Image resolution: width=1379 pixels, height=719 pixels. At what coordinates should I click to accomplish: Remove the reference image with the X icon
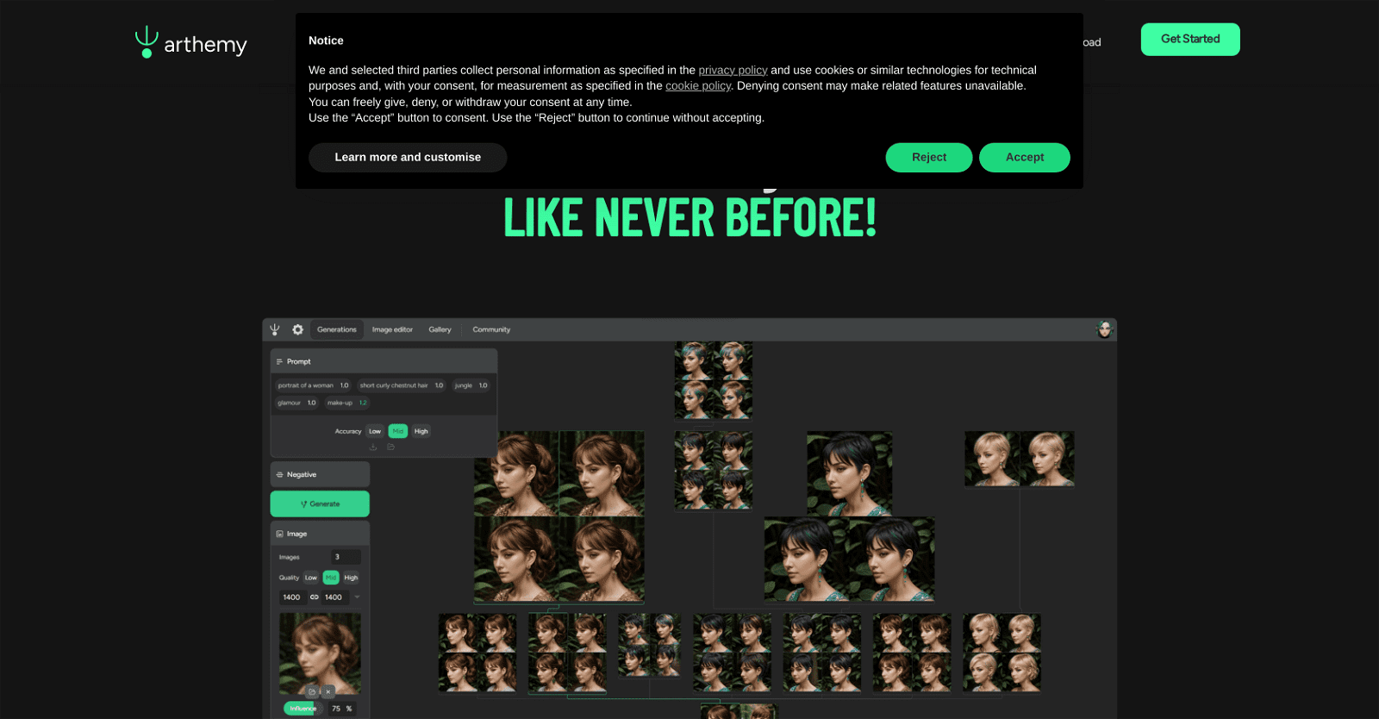[328, 691]
